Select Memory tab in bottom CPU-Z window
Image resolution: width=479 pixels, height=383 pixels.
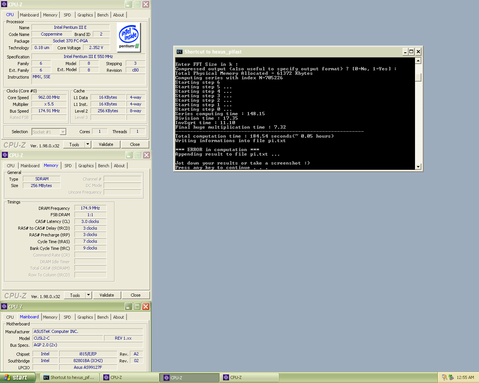(x=50, y=317)
